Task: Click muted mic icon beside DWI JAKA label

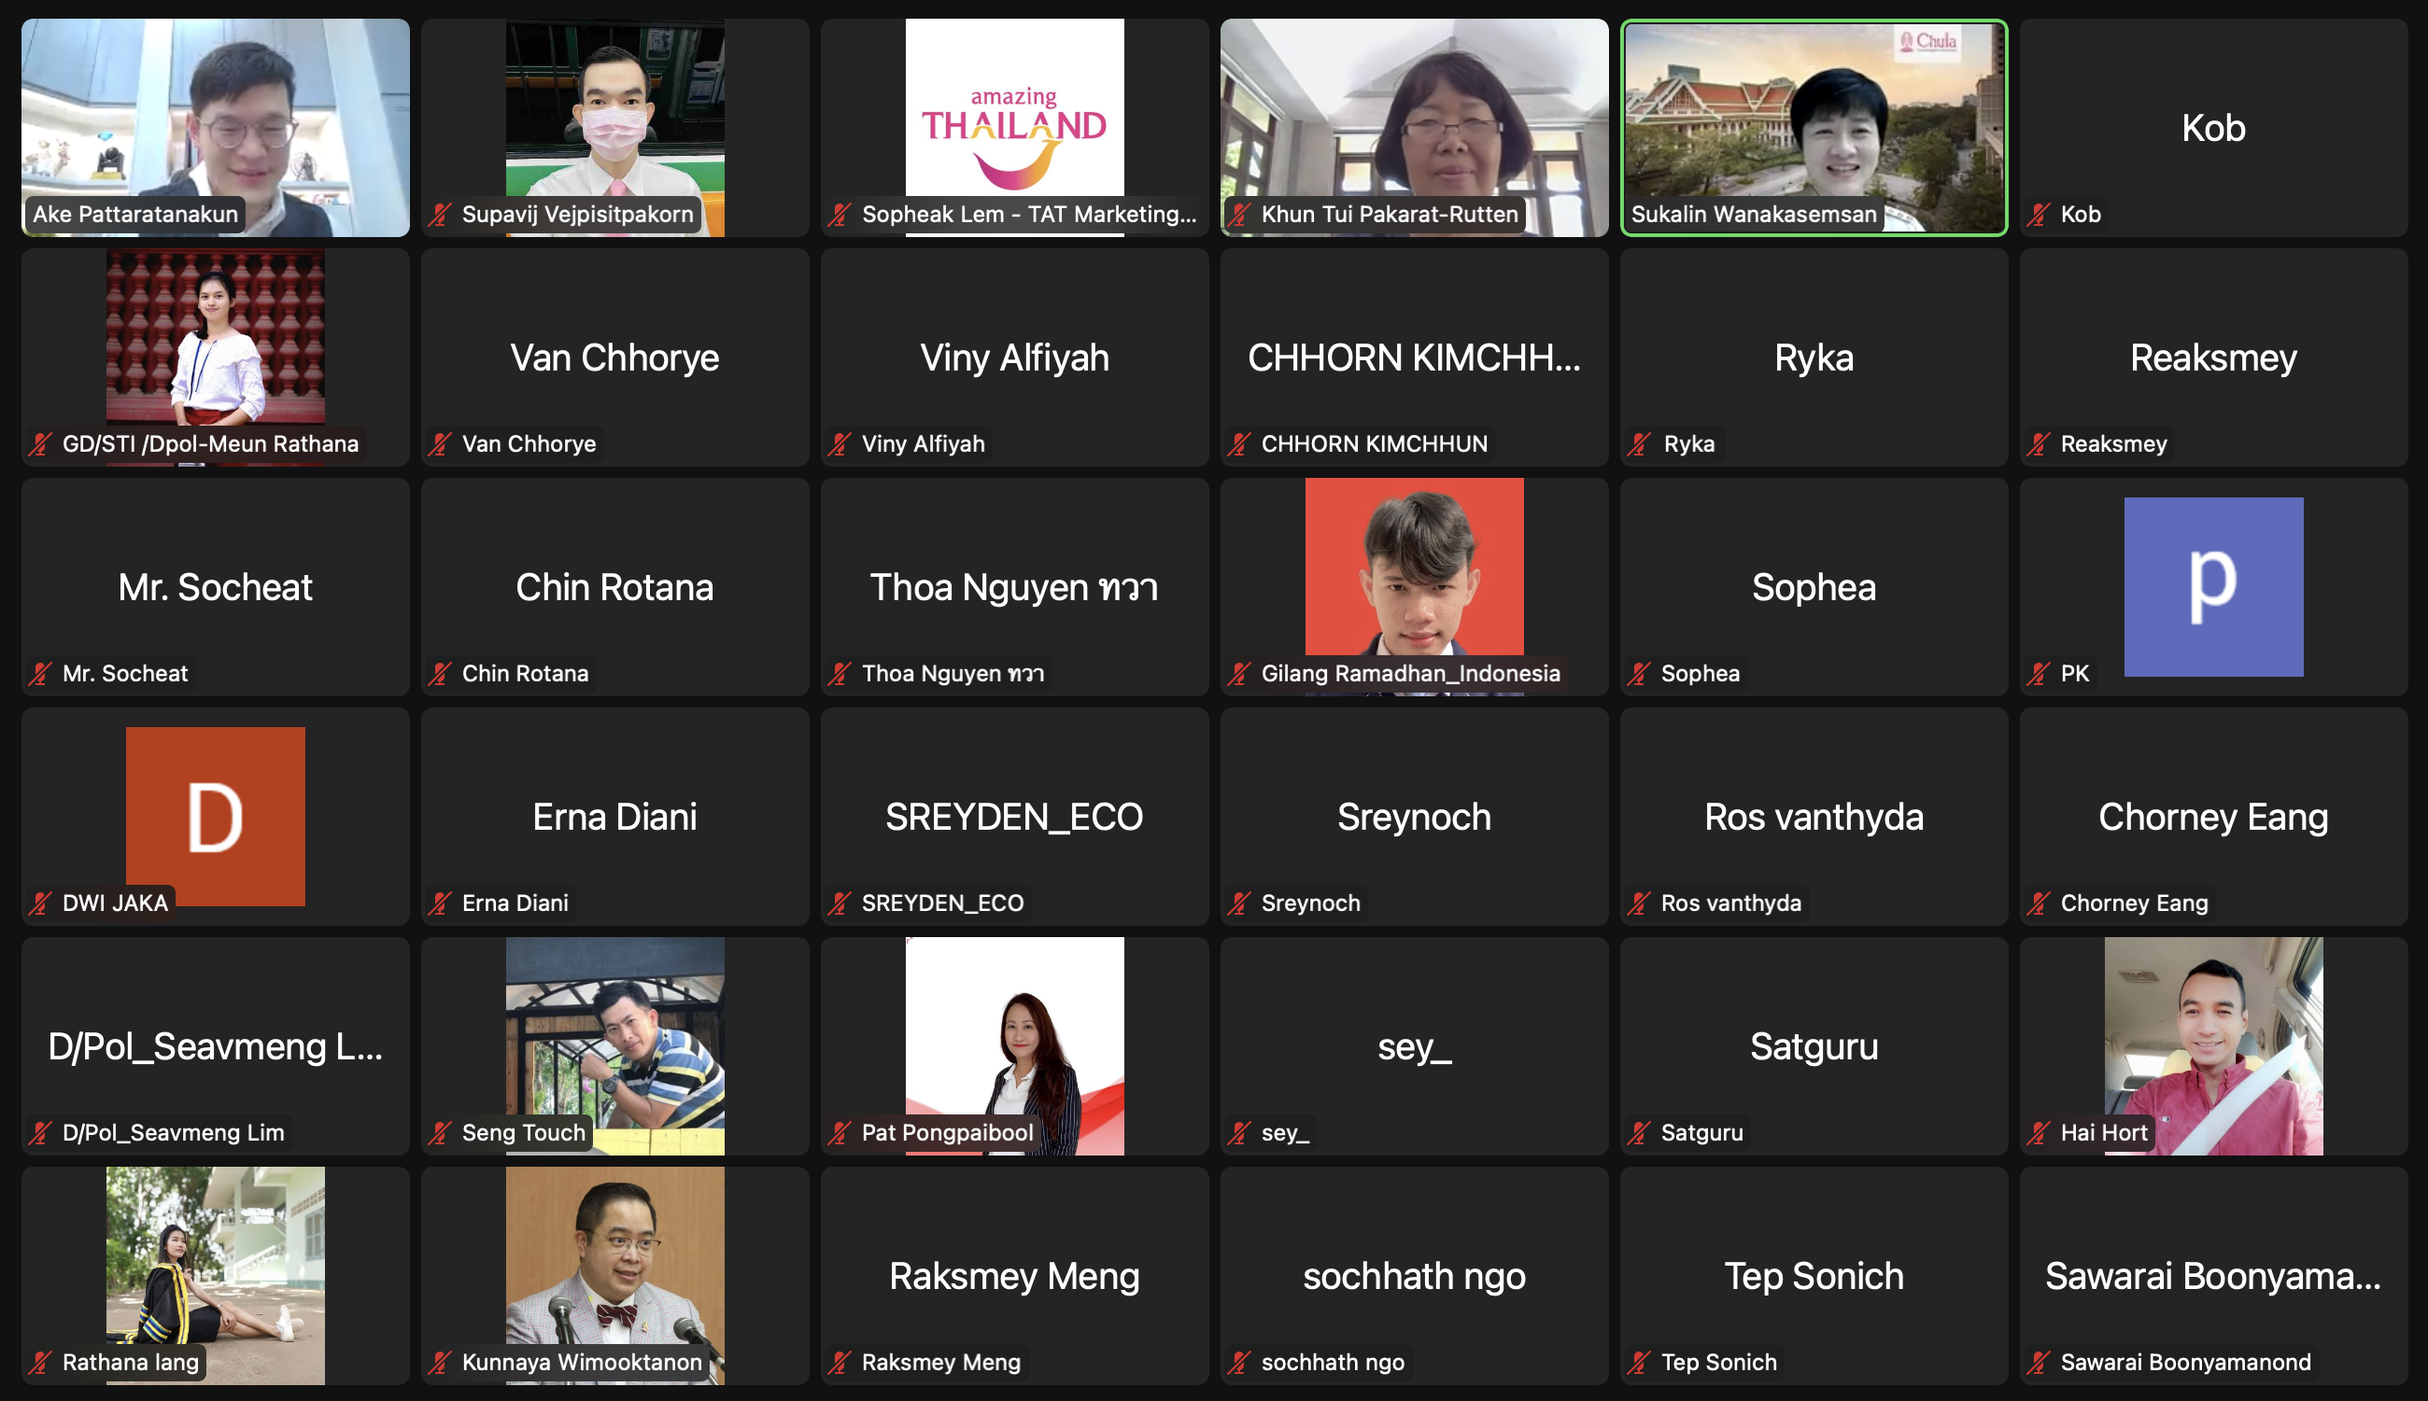Action: click(x=40, y=903)
